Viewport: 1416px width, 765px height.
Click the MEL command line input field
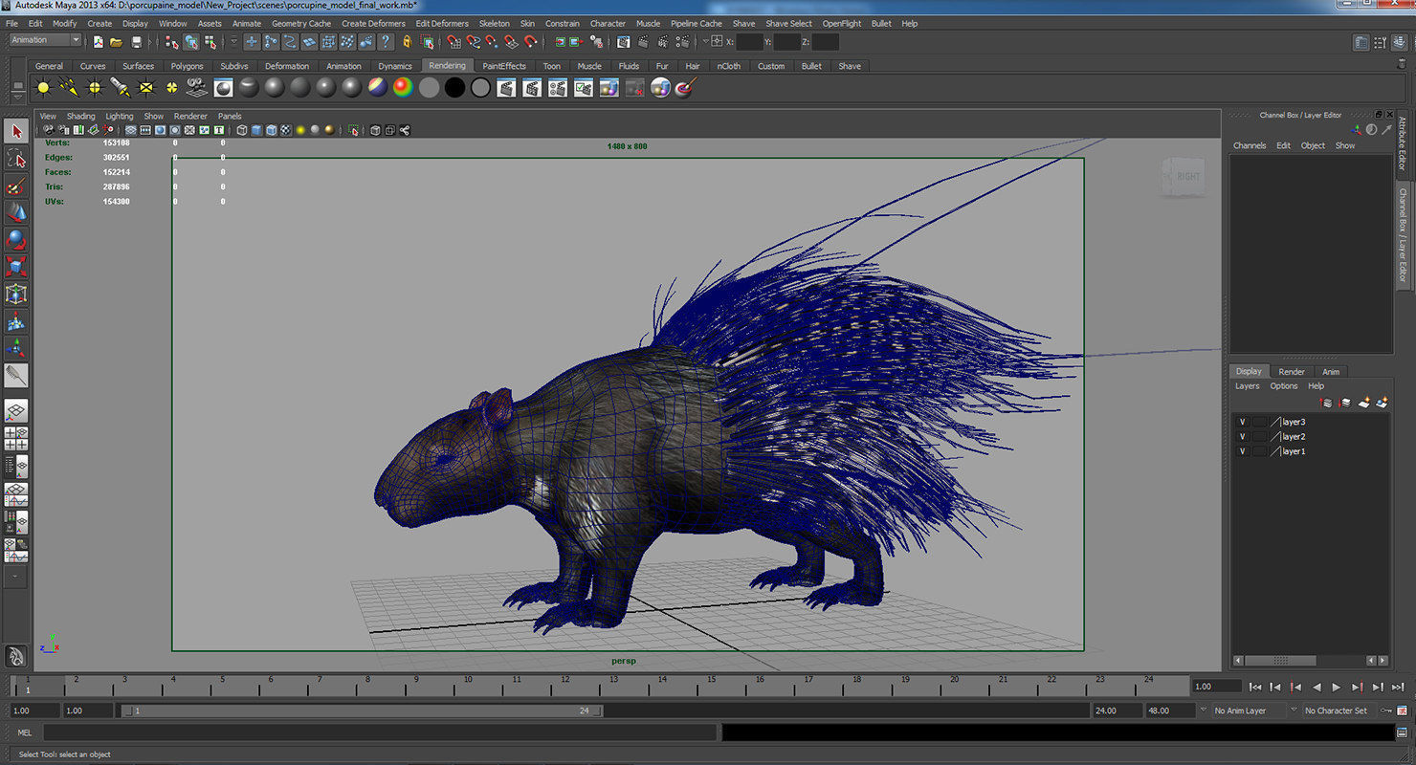click(x=380, y=732)
